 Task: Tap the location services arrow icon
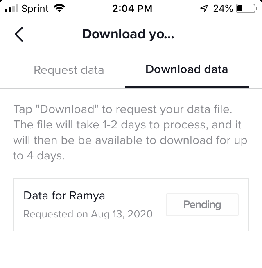coord(204,9)
